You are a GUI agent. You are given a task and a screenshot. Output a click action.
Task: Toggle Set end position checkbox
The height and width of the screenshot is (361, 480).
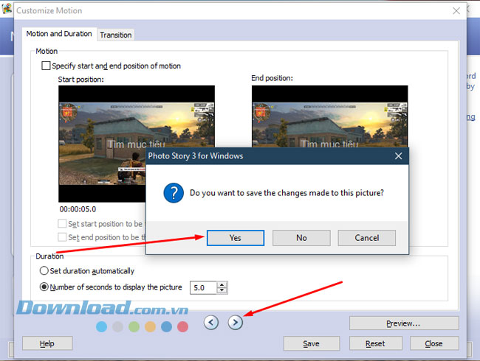[x=62, y=237]
